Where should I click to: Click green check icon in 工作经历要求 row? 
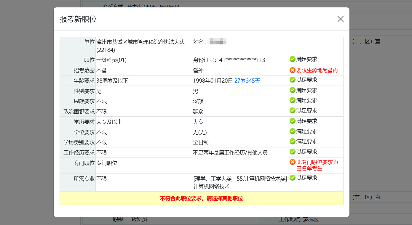click(x=292, y=152)
